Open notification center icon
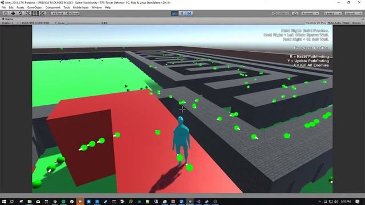The height and width of the screenshot is (205, 365). coord(358,202)
